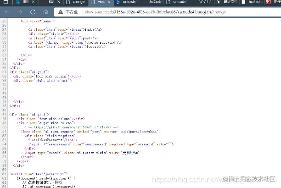The width and height of the screenshot is (281, 188).
Task: Click the $(document).ready code on line 62
Action: [46, 178]
